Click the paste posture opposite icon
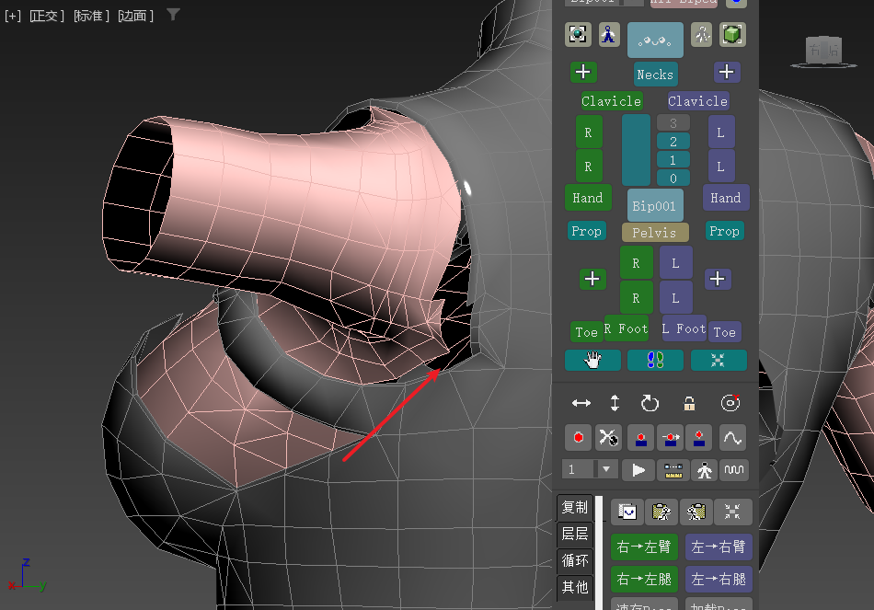The image size is (874, 610). click(x=696, y=512)
